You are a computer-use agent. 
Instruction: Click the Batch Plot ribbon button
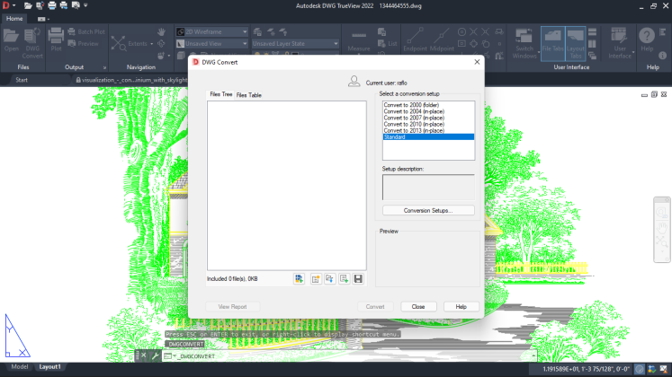(x=86, y=31)
